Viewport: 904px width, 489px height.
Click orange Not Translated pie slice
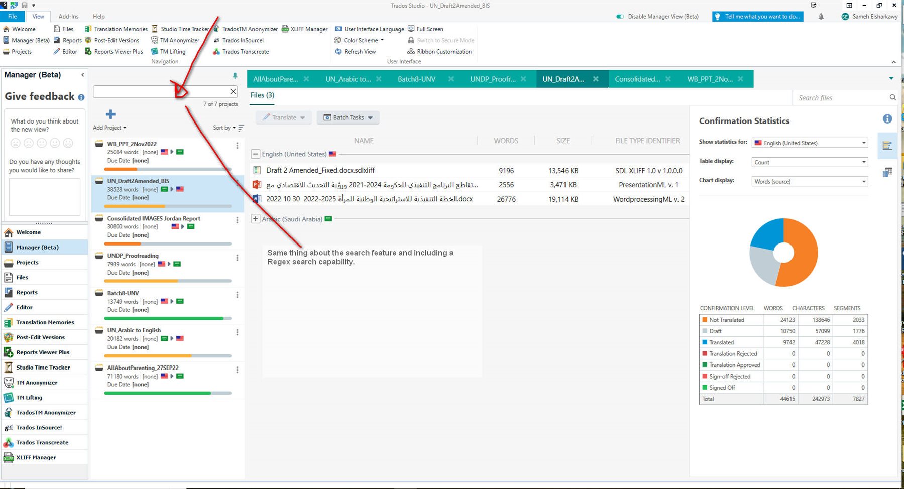804,254
